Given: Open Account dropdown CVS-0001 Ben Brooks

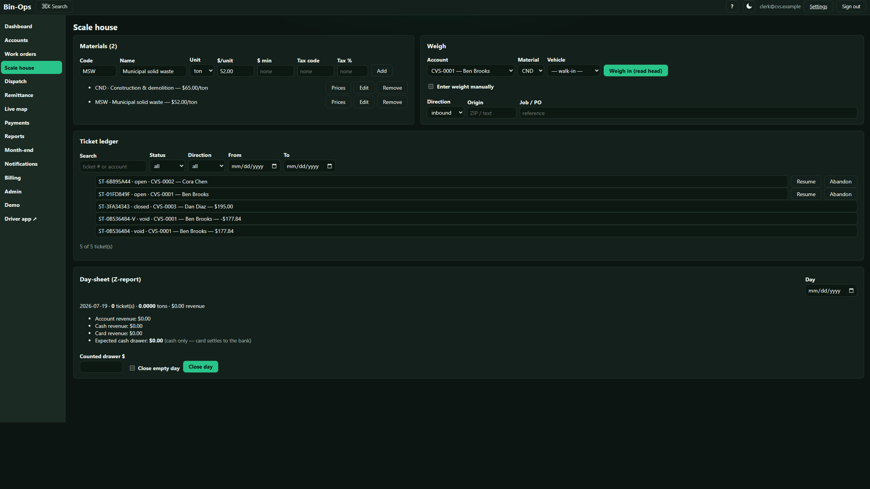Looking at the screenshot, I should pyautogui.click(x=471, y=71).
